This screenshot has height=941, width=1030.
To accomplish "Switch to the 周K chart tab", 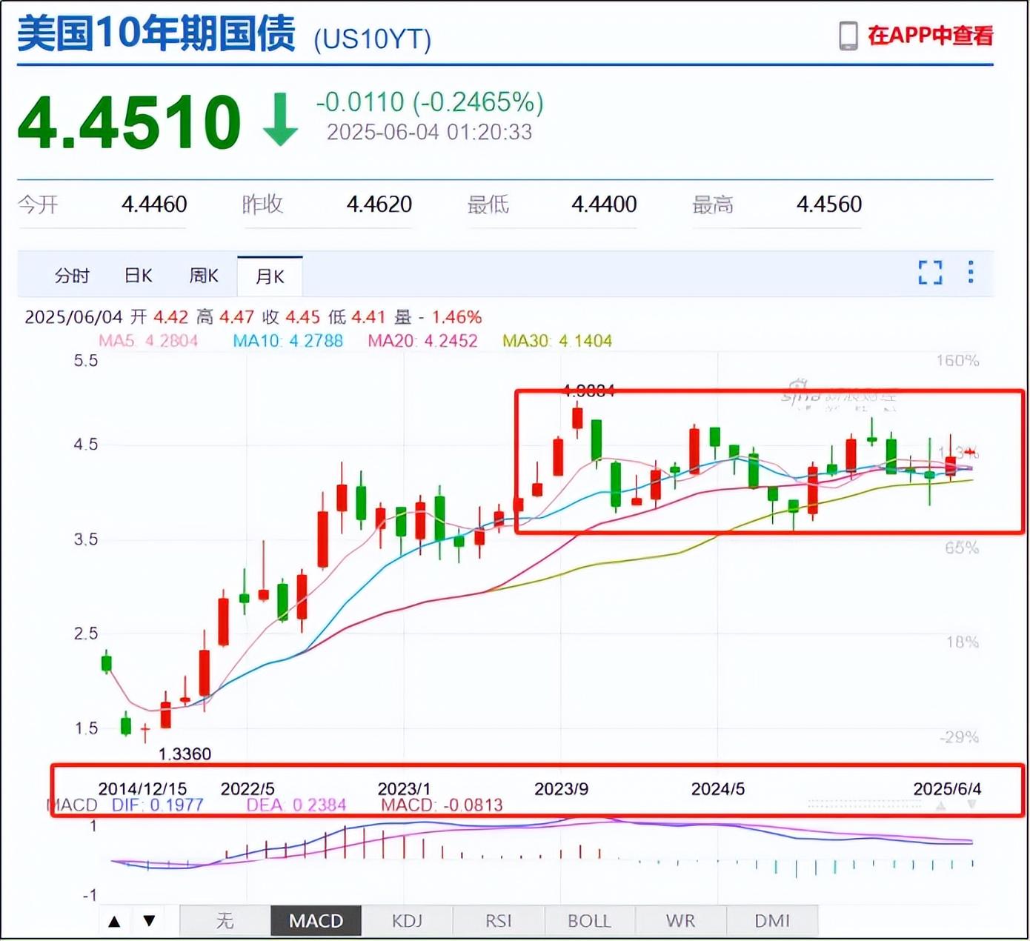I will [x=204, y=276].
